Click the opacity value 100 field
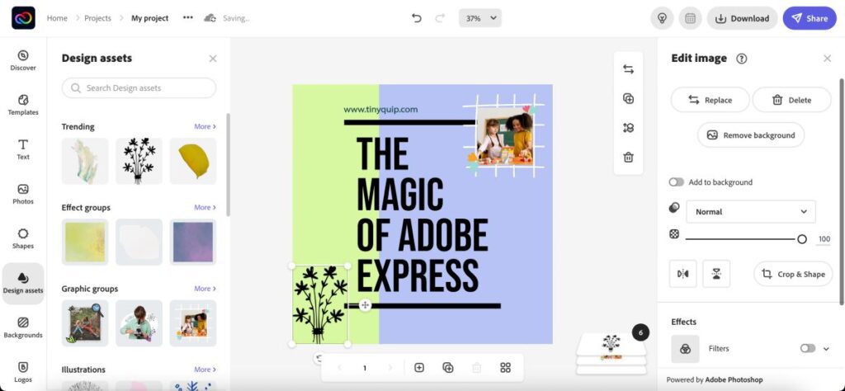The width and height of the screenshot is (845, 391). [824, 239]
